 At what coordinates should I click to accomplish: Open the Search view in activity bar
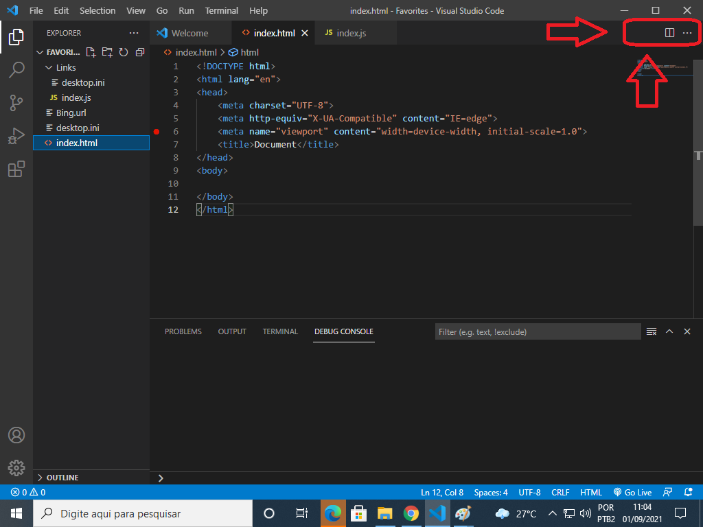click(16, 69)
